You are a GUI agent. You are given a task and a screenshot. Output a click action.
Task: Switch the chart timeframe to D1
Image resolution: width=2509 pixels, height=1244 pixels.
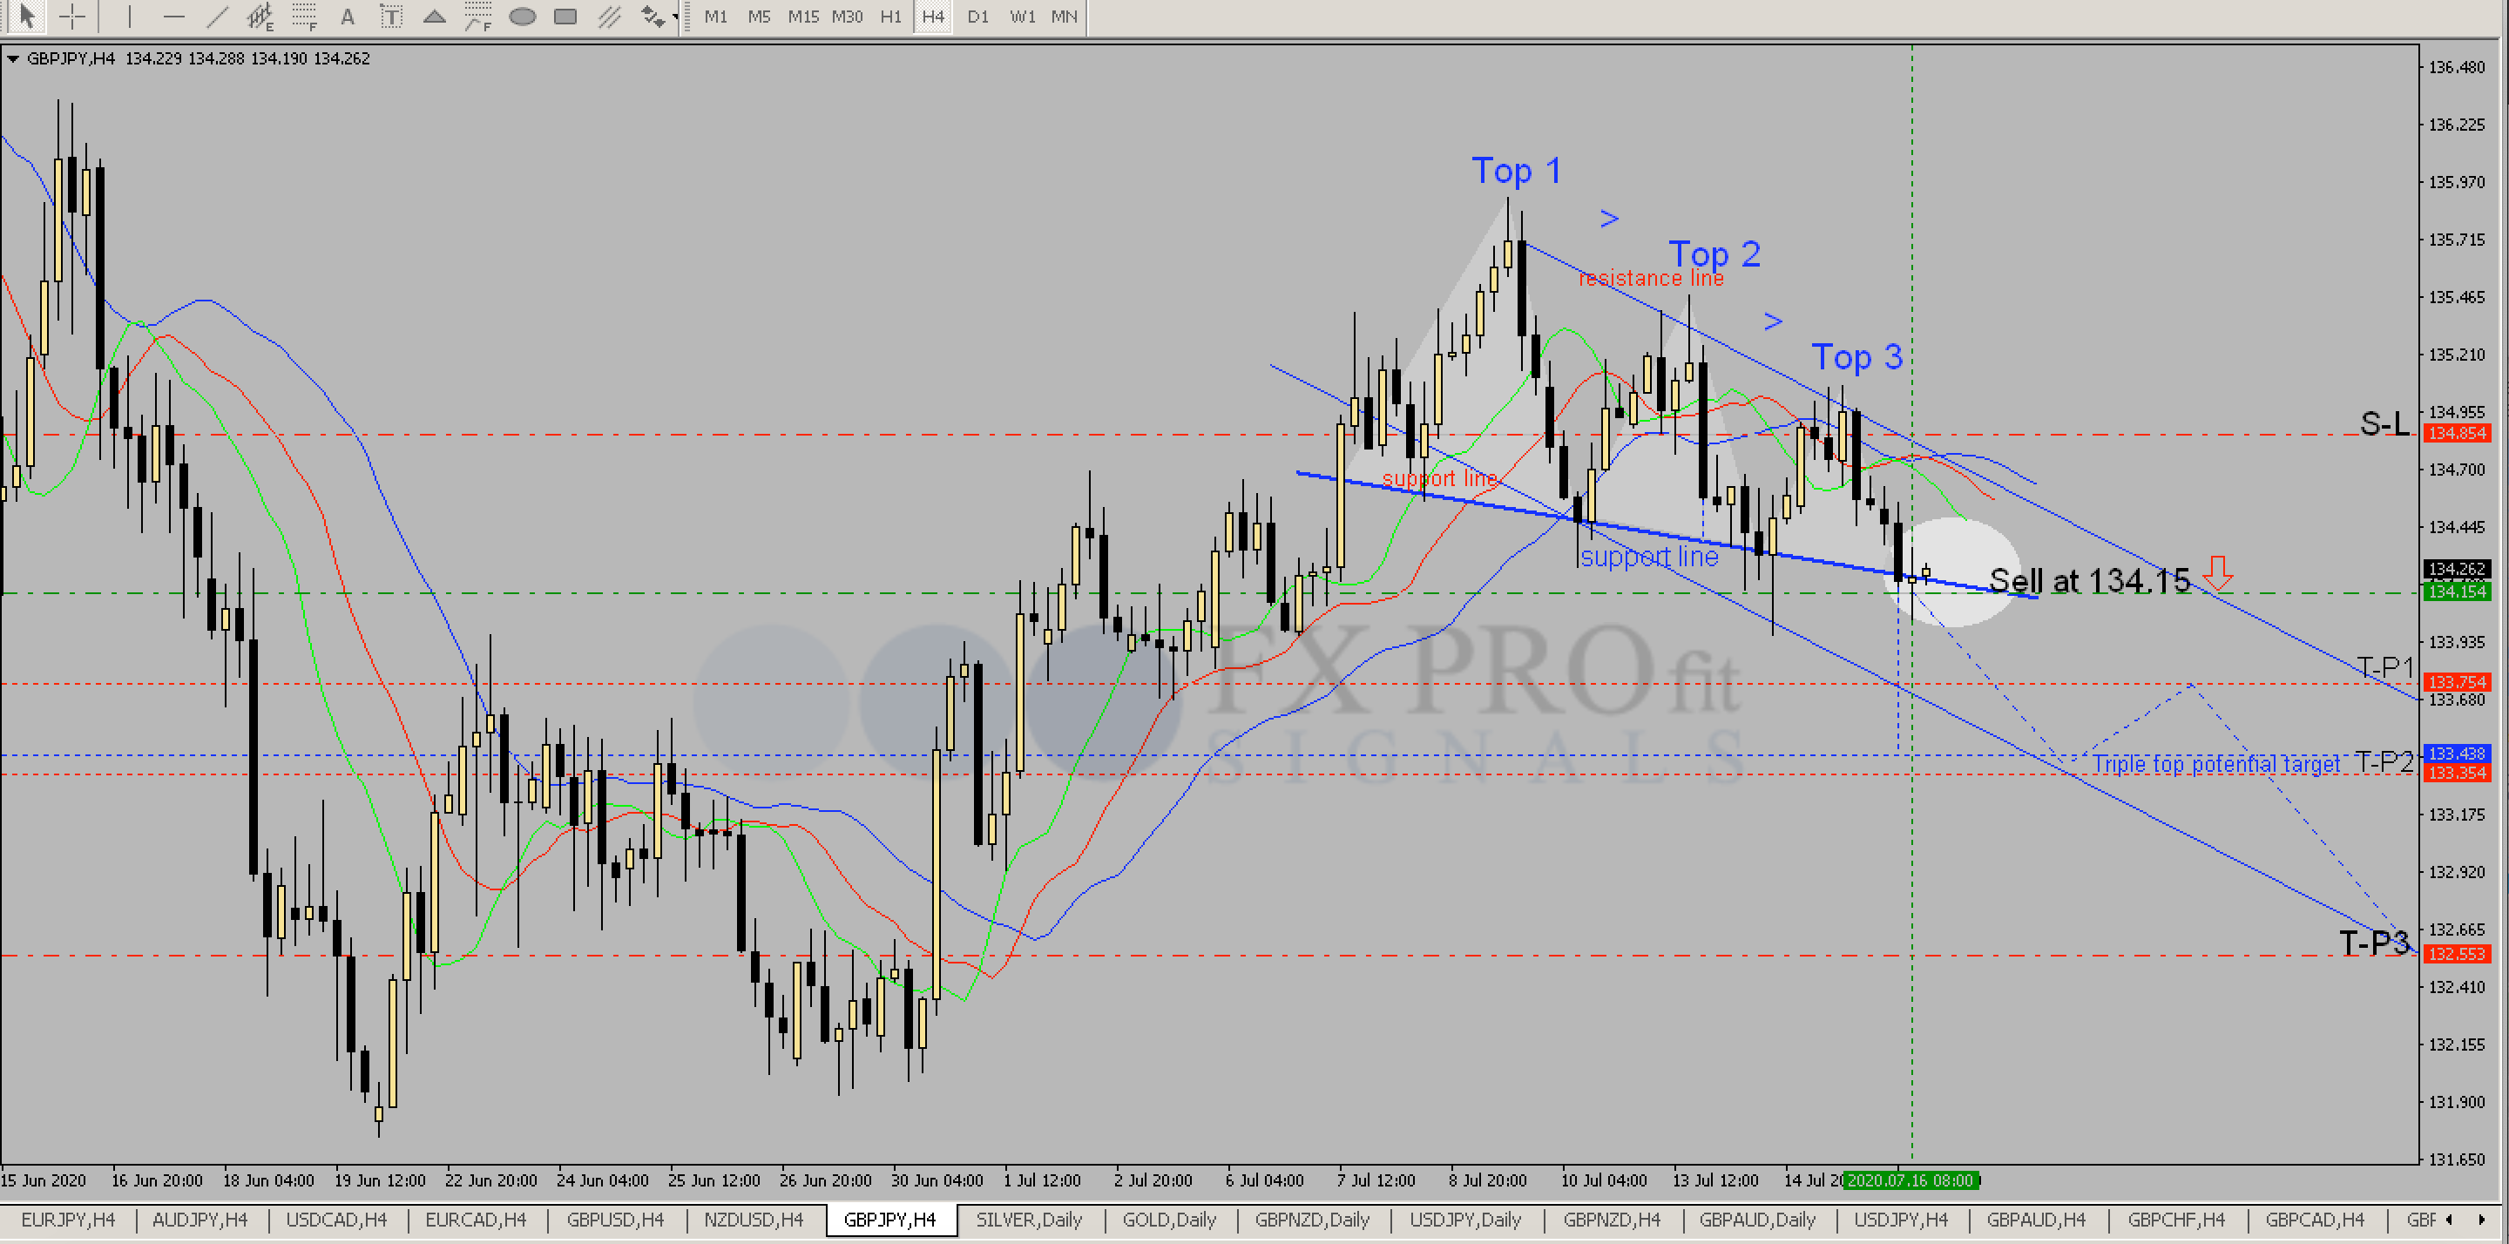pos(977,17)
